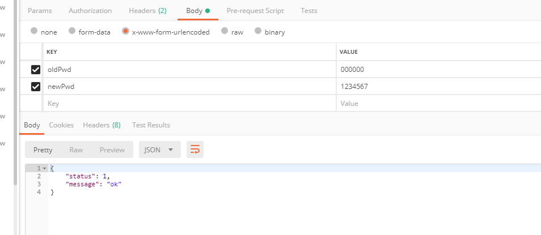Image resolution: width=541 pixels, height=235 pixels.
Task: Select x-www-form-urlencoded radio button
Action: [125, 32]
